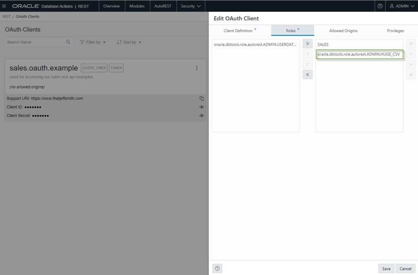This screenshot has width=418, height=275.
Task: Open the Privileges tab
Action: [395, 31]
